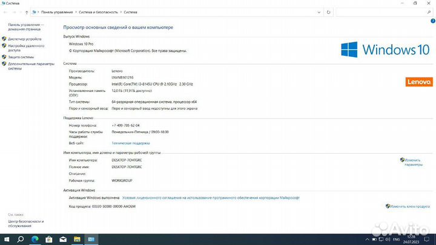Check battery status tray icon
This screenshot has width=436, height=245.
click(374, 240)
